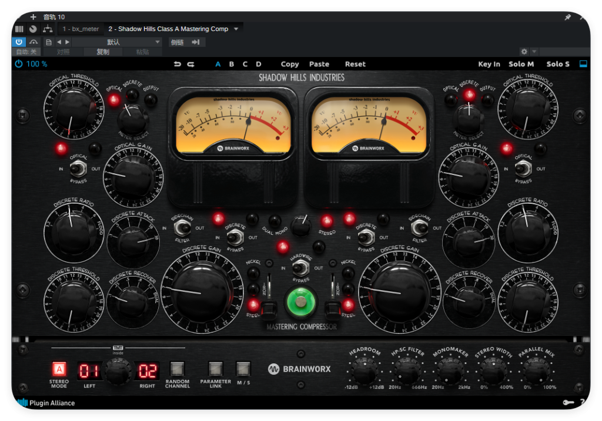Screen dimensions: 602x421
Task: Open the 默认 preset dropdown
Action: [117, 42]
